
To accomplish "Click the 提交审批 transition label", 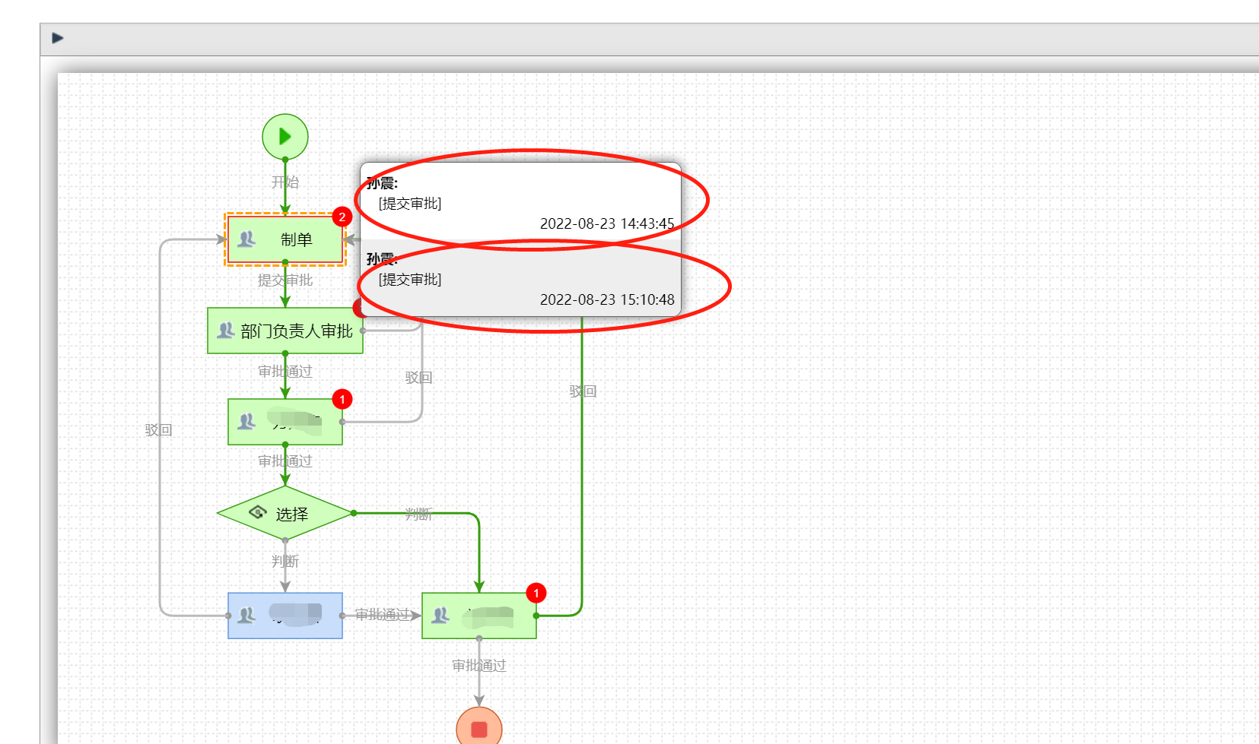I will pyautogui.click(x=285, y=280).
